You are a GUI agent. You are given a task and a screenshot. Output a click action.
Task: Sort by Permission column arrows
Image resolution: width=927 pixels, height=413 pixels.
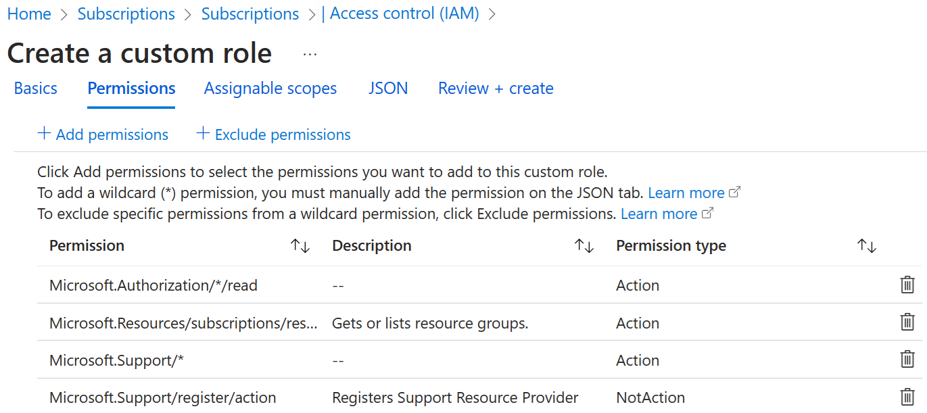click(x=300, y=246)
